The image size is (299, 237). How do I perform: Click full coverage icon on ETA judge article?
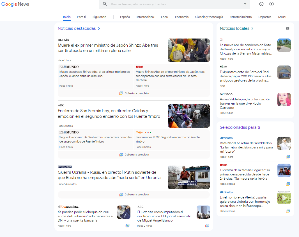click(207, 225)
